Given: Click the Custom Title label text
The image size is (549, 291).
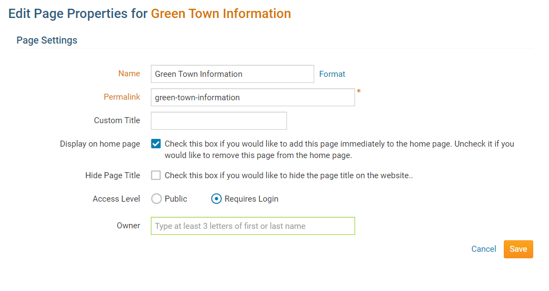Looking at the screenshot, I should pyautogui.click(x=117, y=120).
